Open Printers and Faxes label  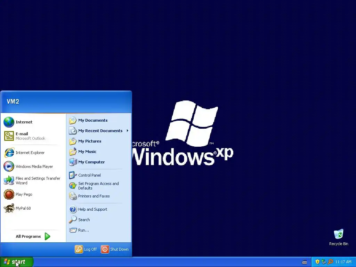[x=94, y=196]
